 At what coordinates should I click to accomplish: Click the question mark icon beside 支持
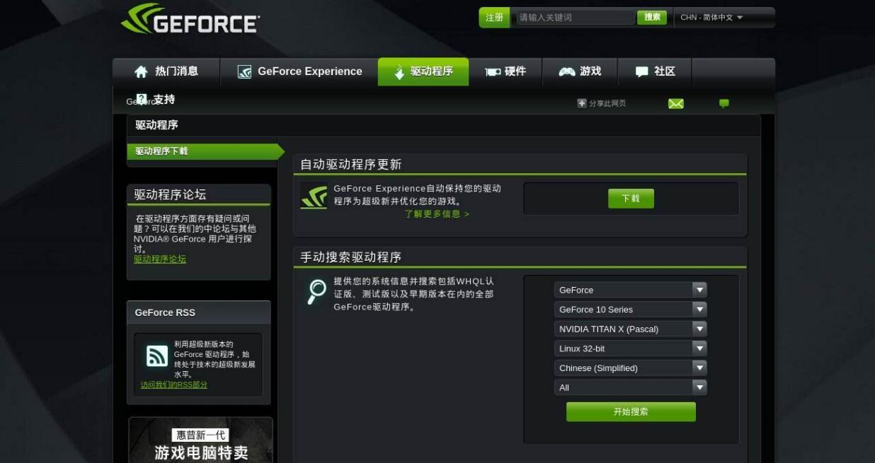(142, 99)
